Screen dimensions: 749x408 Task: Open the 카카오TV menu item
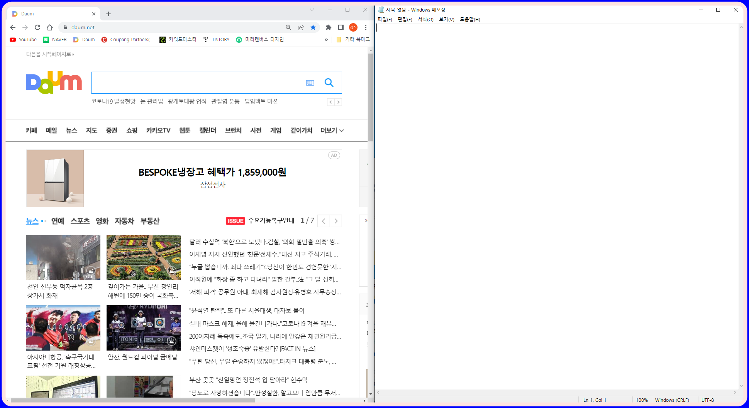click(x=158, y=131)
